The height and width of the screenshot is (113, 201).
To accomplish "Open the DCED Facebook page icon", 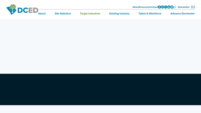I will [x=159, y=7].
